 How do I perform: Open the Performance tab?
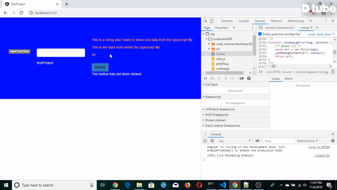296,21
